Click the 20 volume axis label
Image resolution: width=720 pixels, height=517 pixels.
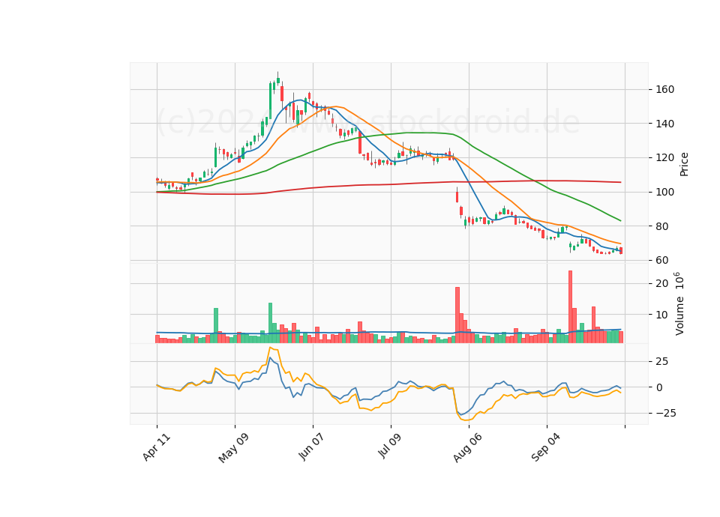(x=662, y=283)
